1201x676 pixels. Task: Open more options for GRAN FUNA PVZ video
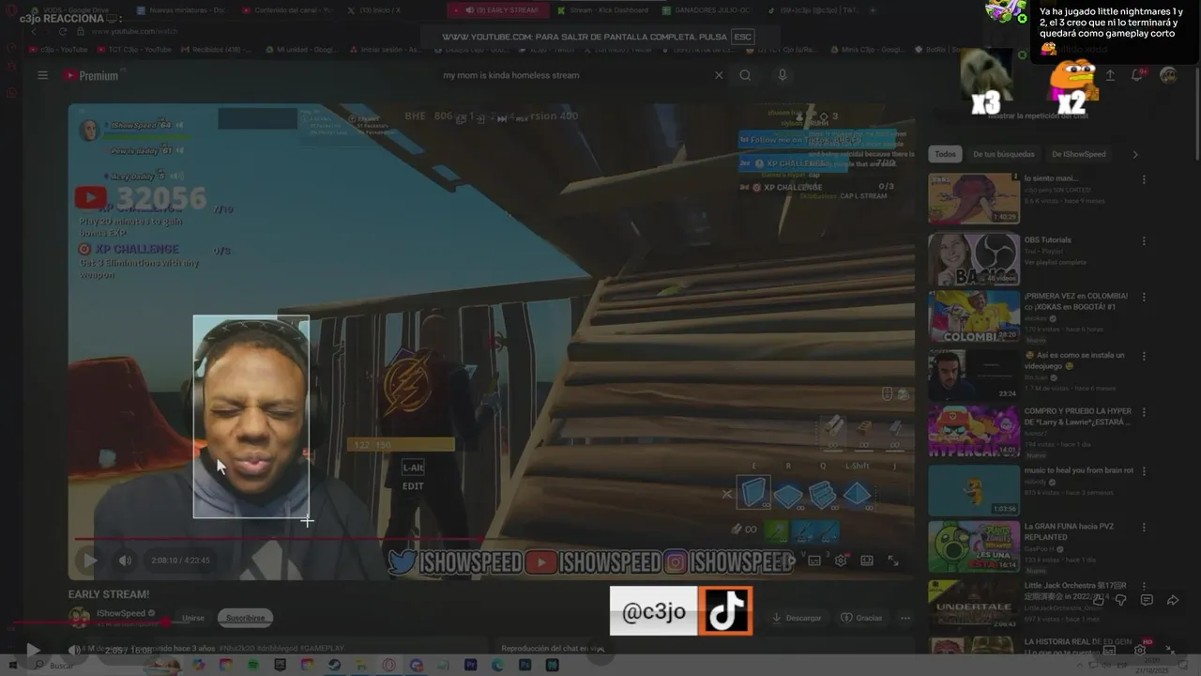point(1144,529)
